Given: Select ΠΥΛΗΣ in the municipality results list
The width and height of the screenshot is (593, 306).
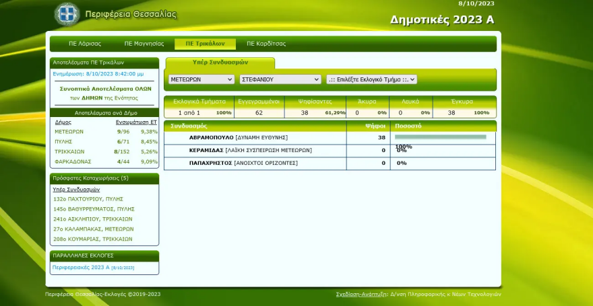Looking at the screenshot, I should 64,142.
